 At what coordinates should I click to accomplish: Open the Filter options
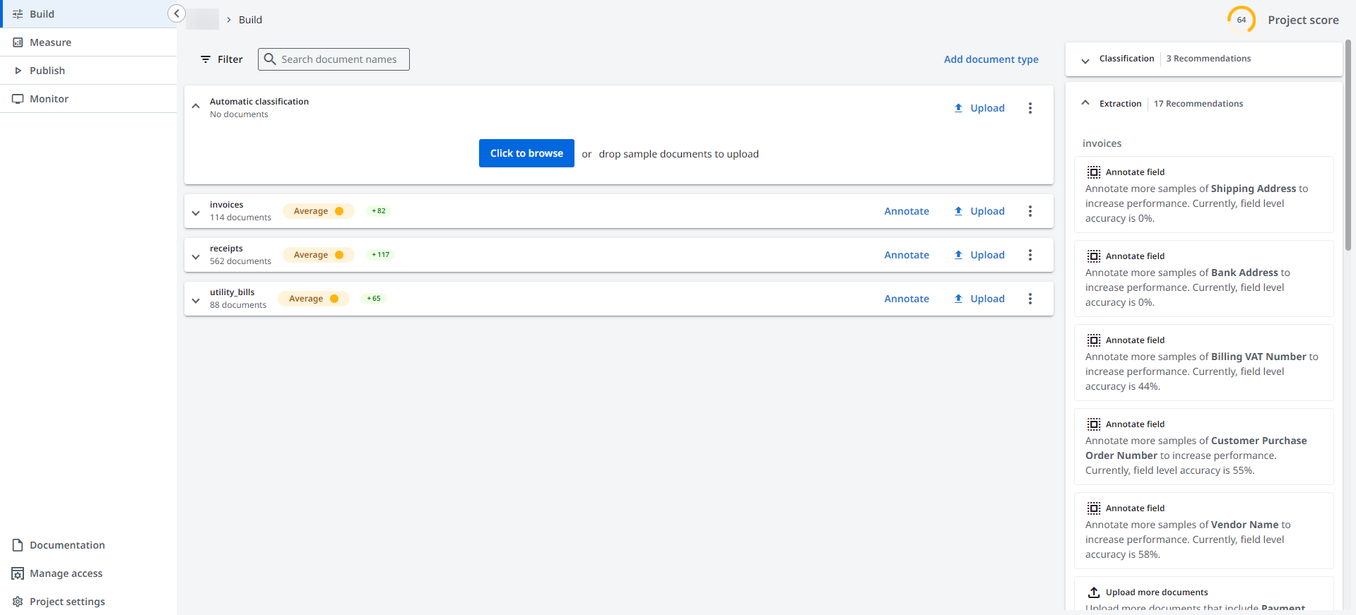tap(221, 59)
